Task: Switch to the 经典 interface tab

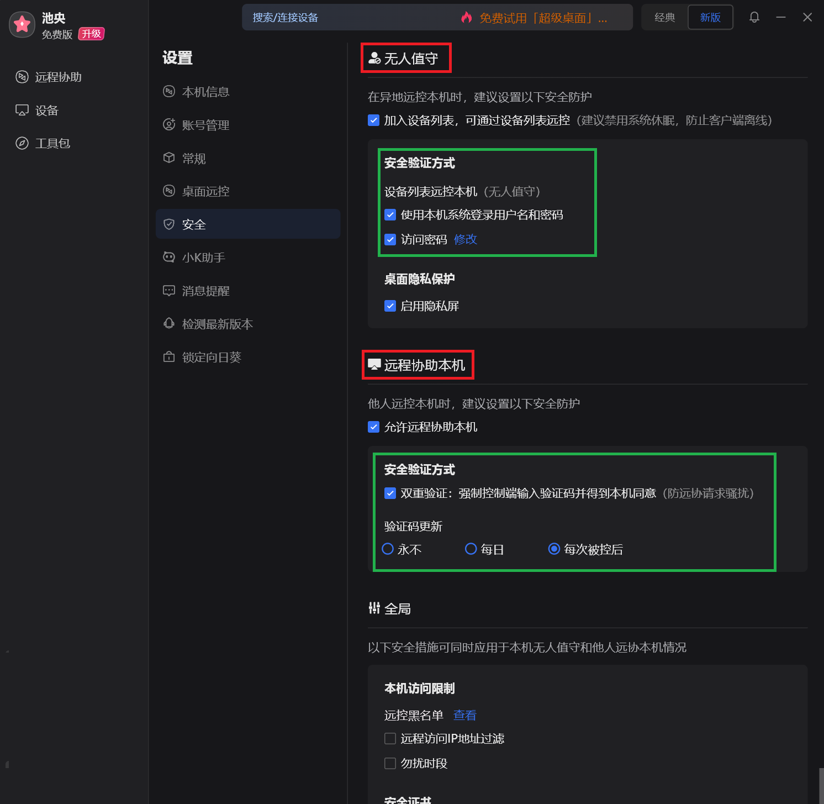Action: click(x=664, y=17)
